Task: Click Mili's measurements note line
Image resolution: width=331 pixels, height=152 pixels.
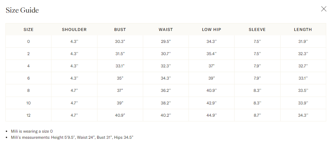Action: (x=72, y=137)
